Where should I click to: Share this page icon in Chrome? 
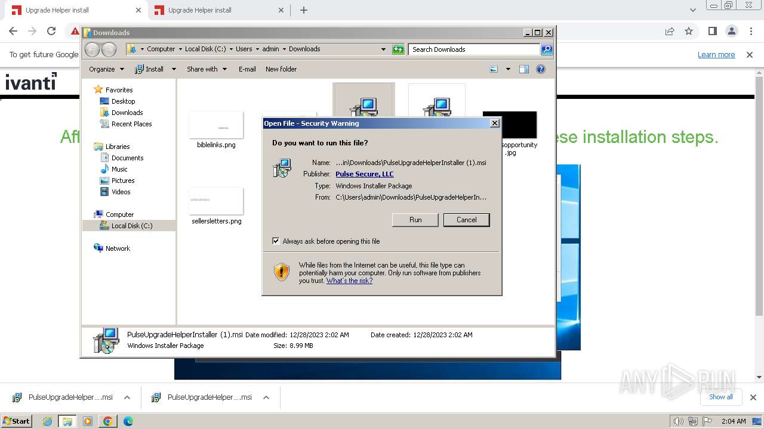(670, 31)
